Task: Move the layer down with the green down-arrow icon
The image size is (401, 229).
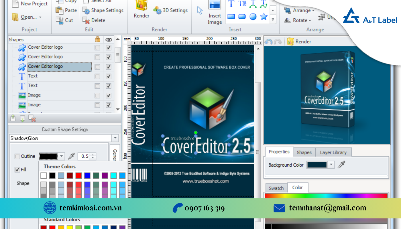Action: pos(23,118)
